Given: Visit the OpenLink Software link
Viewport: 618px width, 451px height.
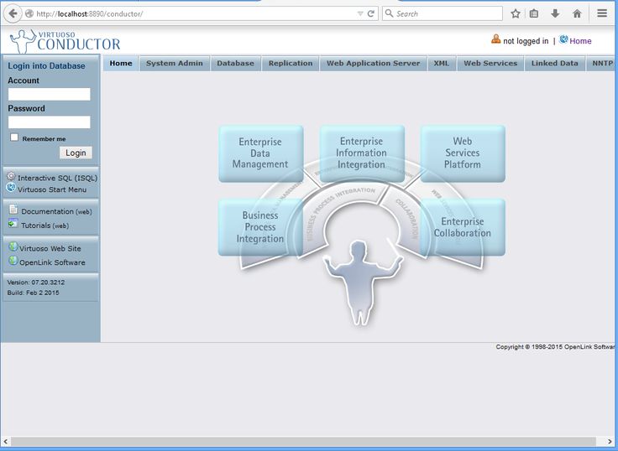Looking at the screenshot, I should click(x=52, y=262).
